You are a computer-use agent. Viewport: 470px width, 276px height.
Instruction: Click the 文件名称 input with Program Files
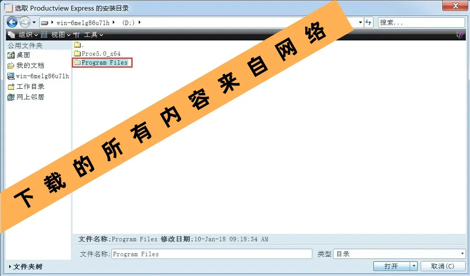pyautogui.click(x=212, y=254)
